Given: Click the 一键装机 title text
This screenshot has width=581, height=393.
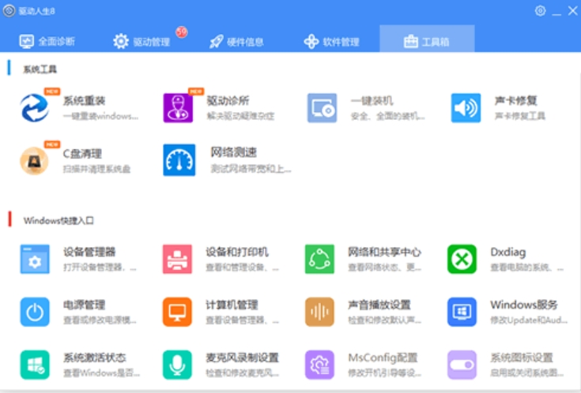Looking at the screenshot, I should 372,100.
